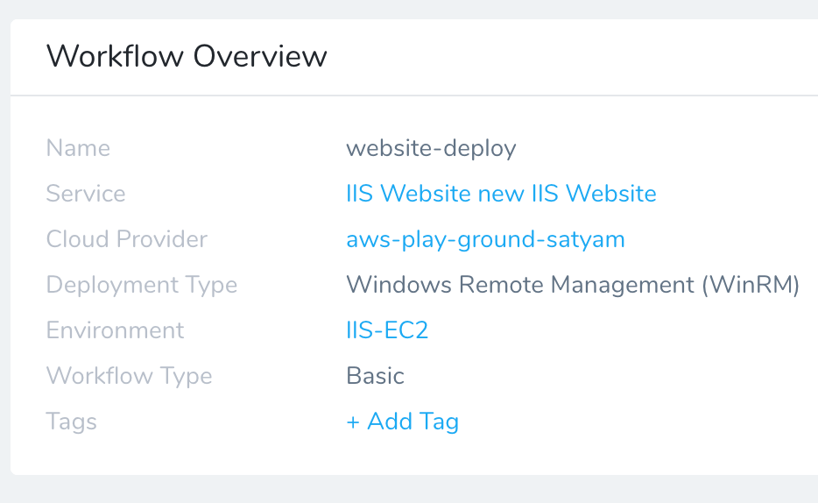Click the Service field label
The width and height of the screenshot is (818, 503).
(x=86, y=194)
